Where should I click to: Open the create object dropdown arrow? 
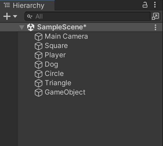[15, 16]
